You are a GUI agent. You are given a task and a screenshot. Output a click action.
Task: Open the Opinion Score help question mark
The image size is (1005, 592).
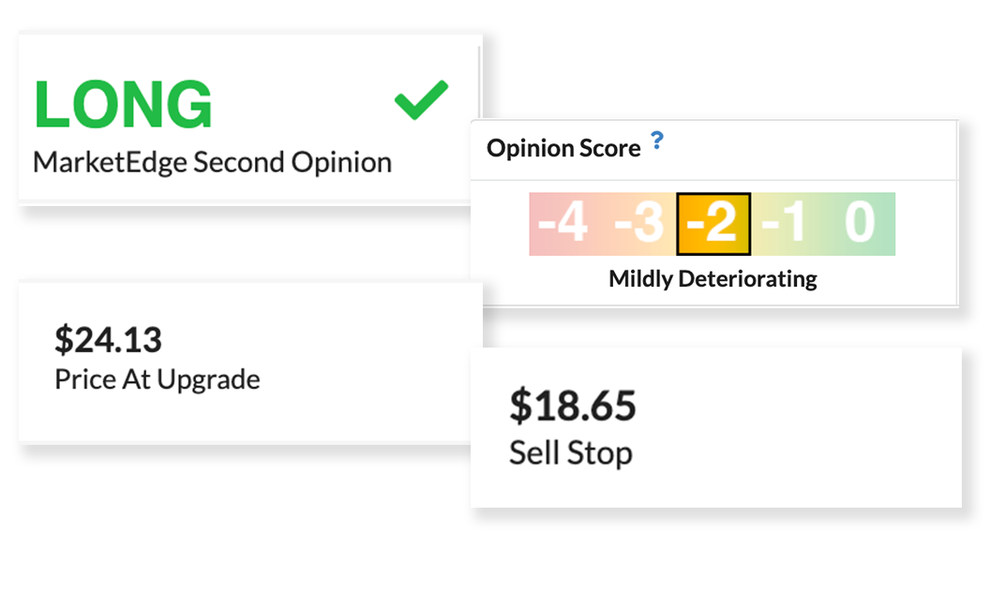pos(657,141)
